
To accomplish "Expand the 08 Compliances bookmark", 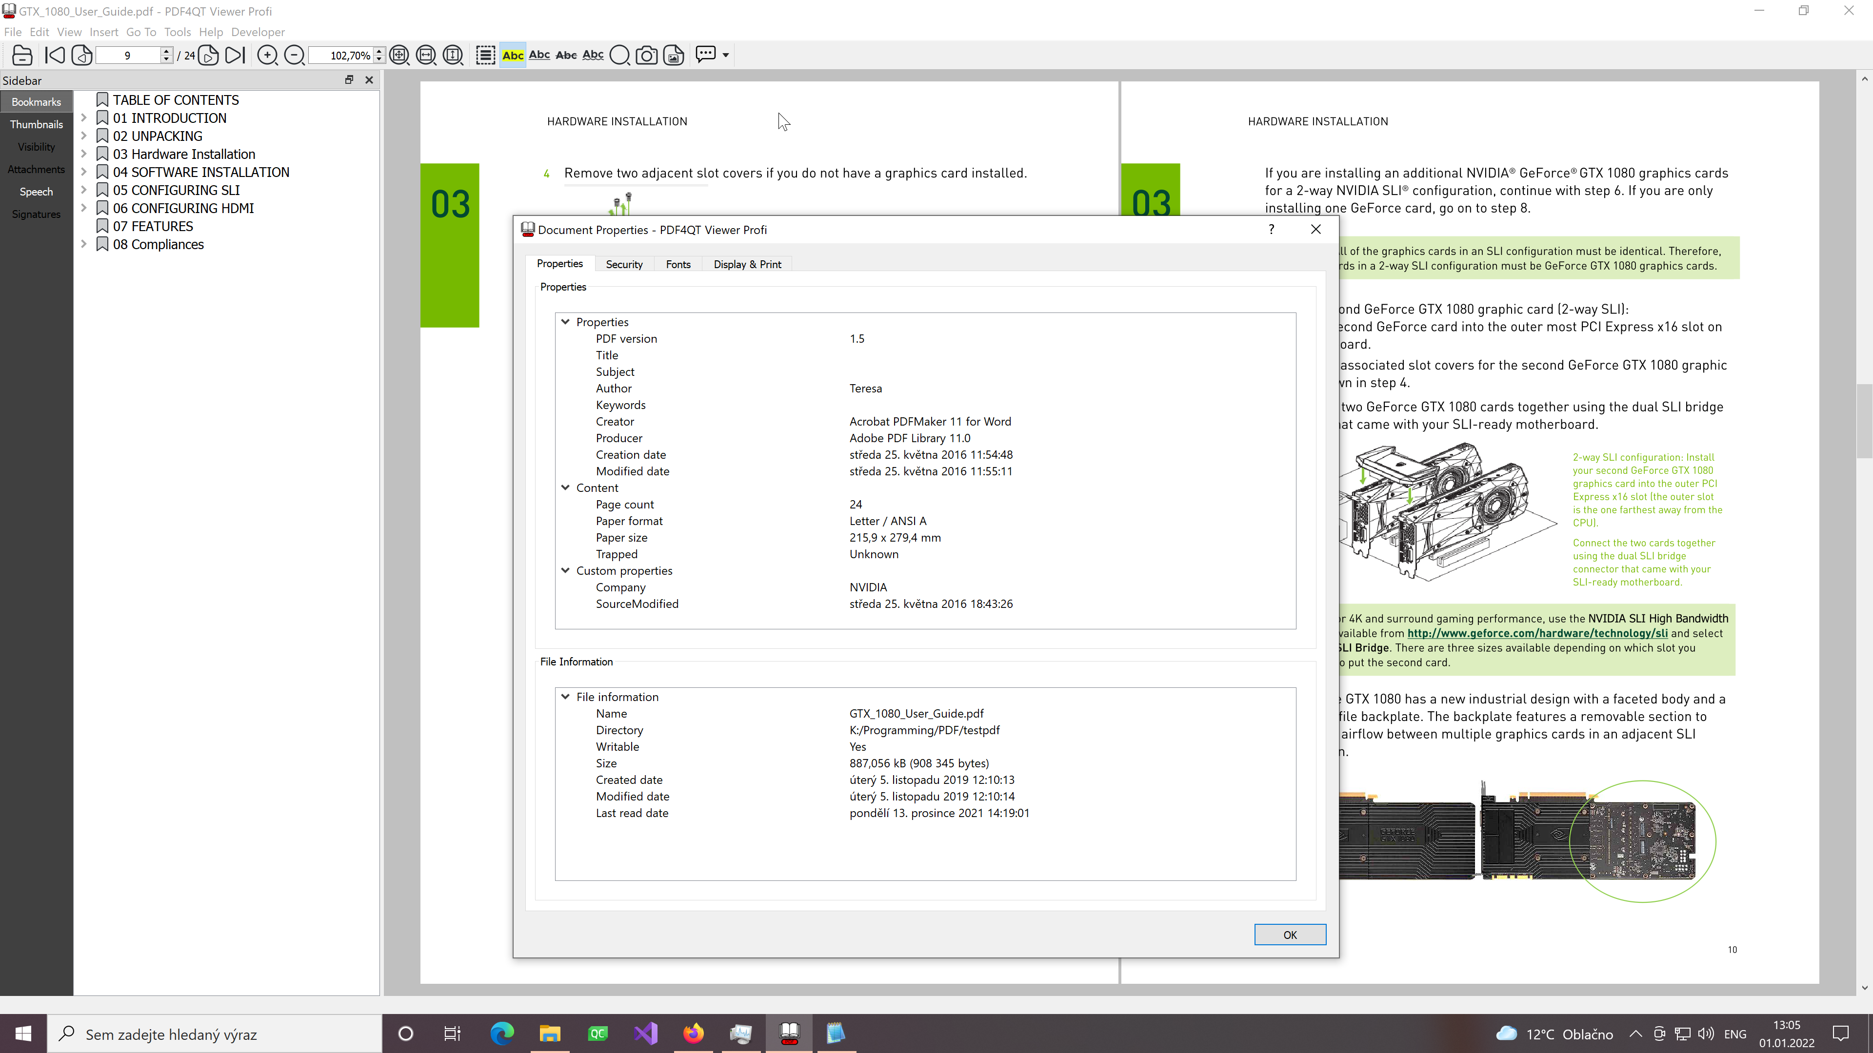I will pyautogui.click(x=83, y=244).
